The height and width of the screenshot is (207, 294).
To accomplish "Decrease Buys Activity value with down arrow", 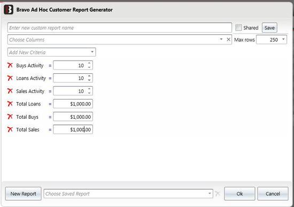I will [89, 67].
